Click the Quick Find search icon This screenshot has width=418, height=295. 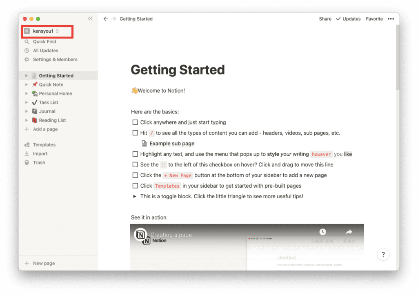coord(27,42)
